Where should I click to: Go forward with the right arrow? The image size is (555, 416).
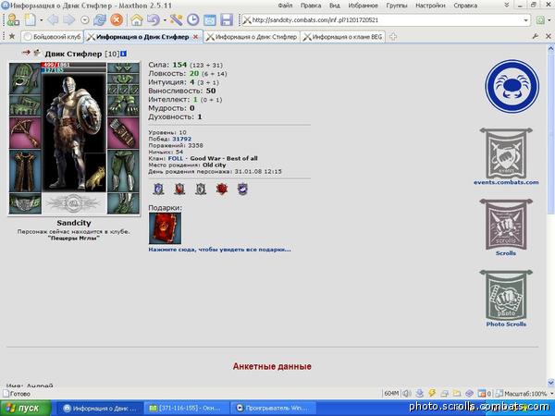(x=69, y=19)
